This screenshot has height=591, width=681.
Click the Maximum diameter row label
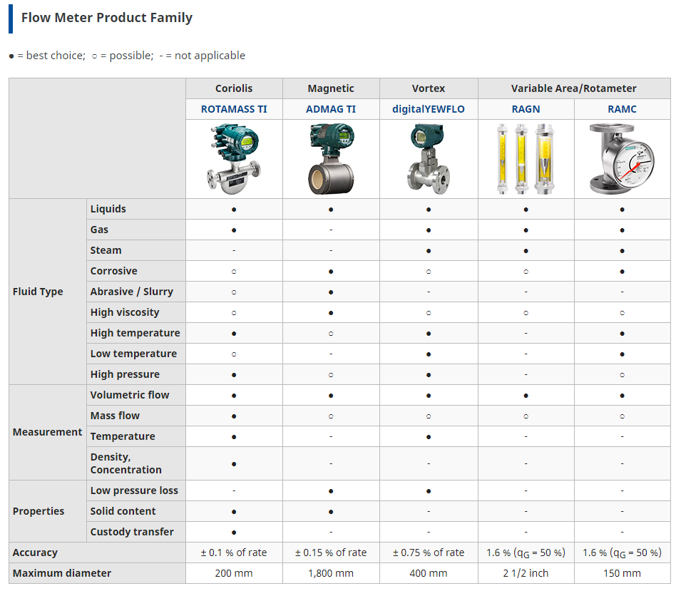pos(61,573)
